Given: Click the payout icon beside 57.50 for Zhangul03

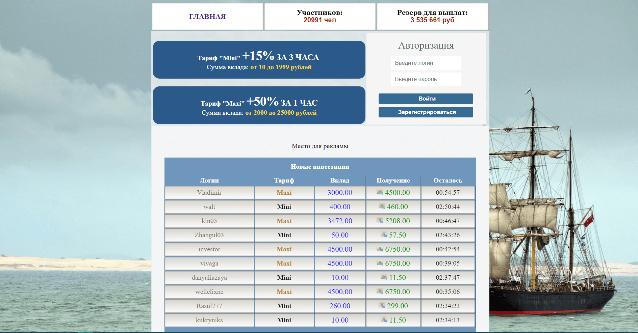Looking at the screenshot, I should pos(384,235).
